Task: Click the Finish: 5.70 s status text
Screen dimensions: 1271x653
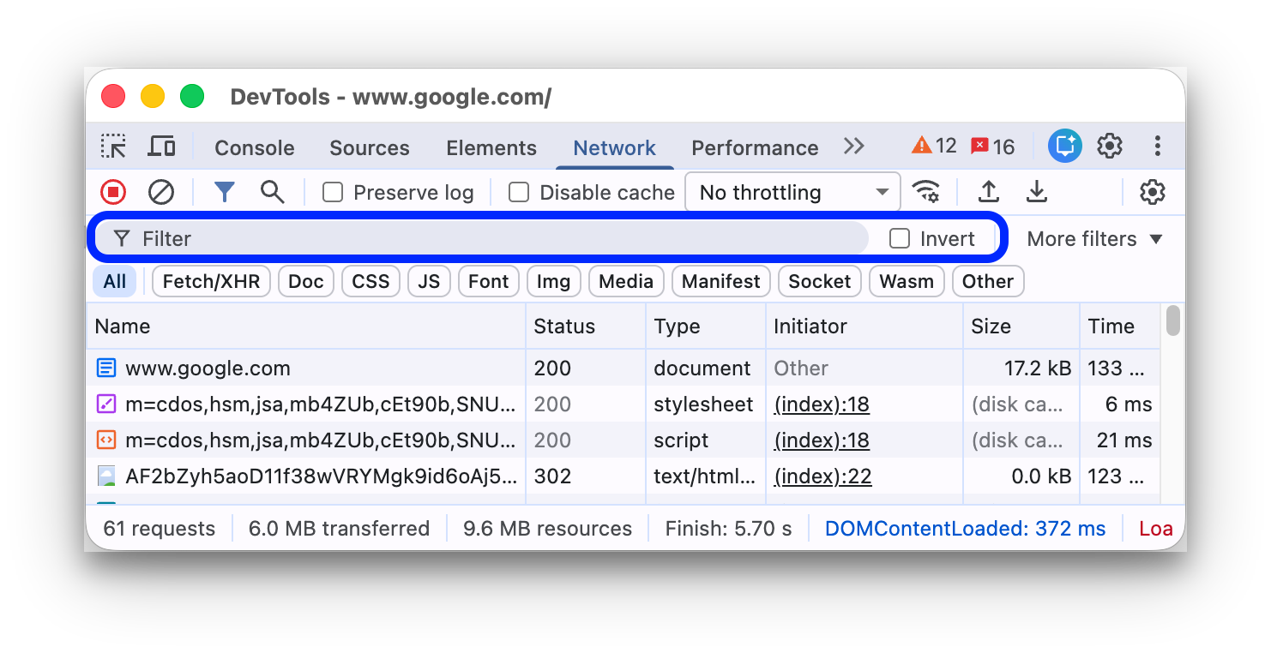Action: [728, 529]
